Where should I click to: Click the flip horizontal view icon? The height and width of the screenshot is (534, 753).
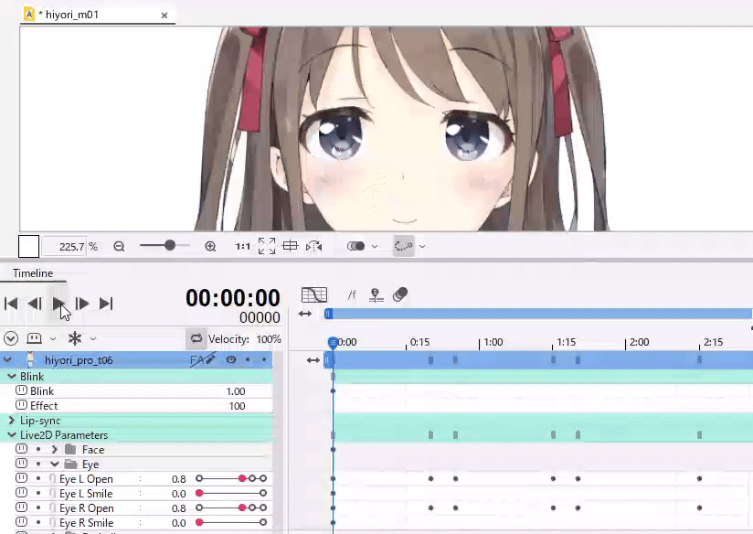point(313,246)
